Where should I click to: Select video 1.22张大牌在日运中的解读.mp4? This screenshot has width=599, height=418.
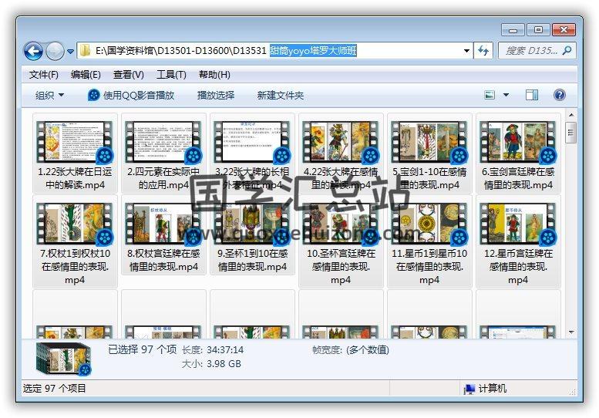coord(75,153)
